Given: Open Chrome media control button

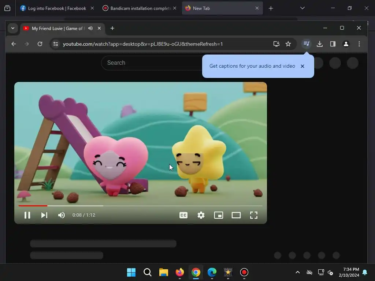Looking at the screenshot, I should (307, 44).
